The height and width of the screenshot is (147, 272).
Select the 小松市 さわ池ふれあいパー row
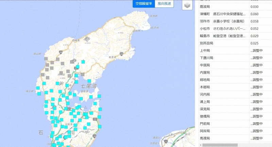pyautogui.click(x=235, y=29)
